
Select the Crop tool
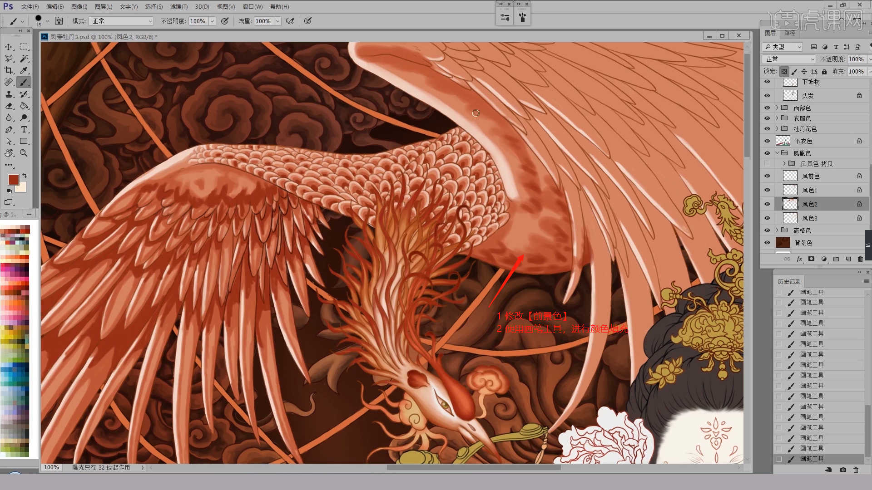(9, 70)
